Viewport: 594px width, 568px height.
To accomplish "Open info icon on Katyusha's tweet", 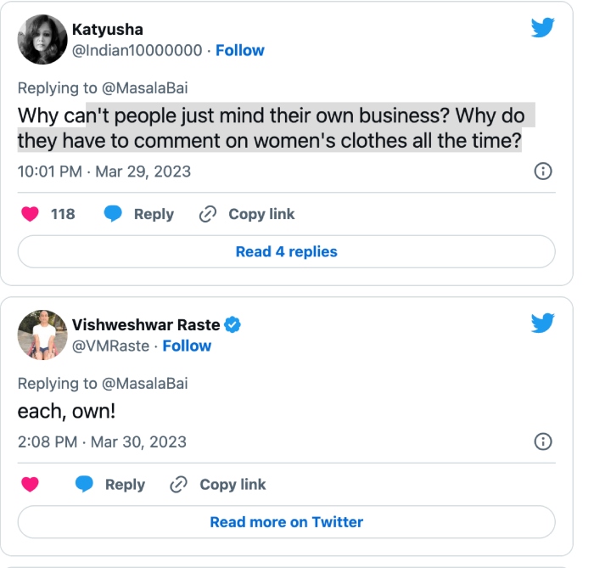I will pyautogui.click(x=542, y=172).
